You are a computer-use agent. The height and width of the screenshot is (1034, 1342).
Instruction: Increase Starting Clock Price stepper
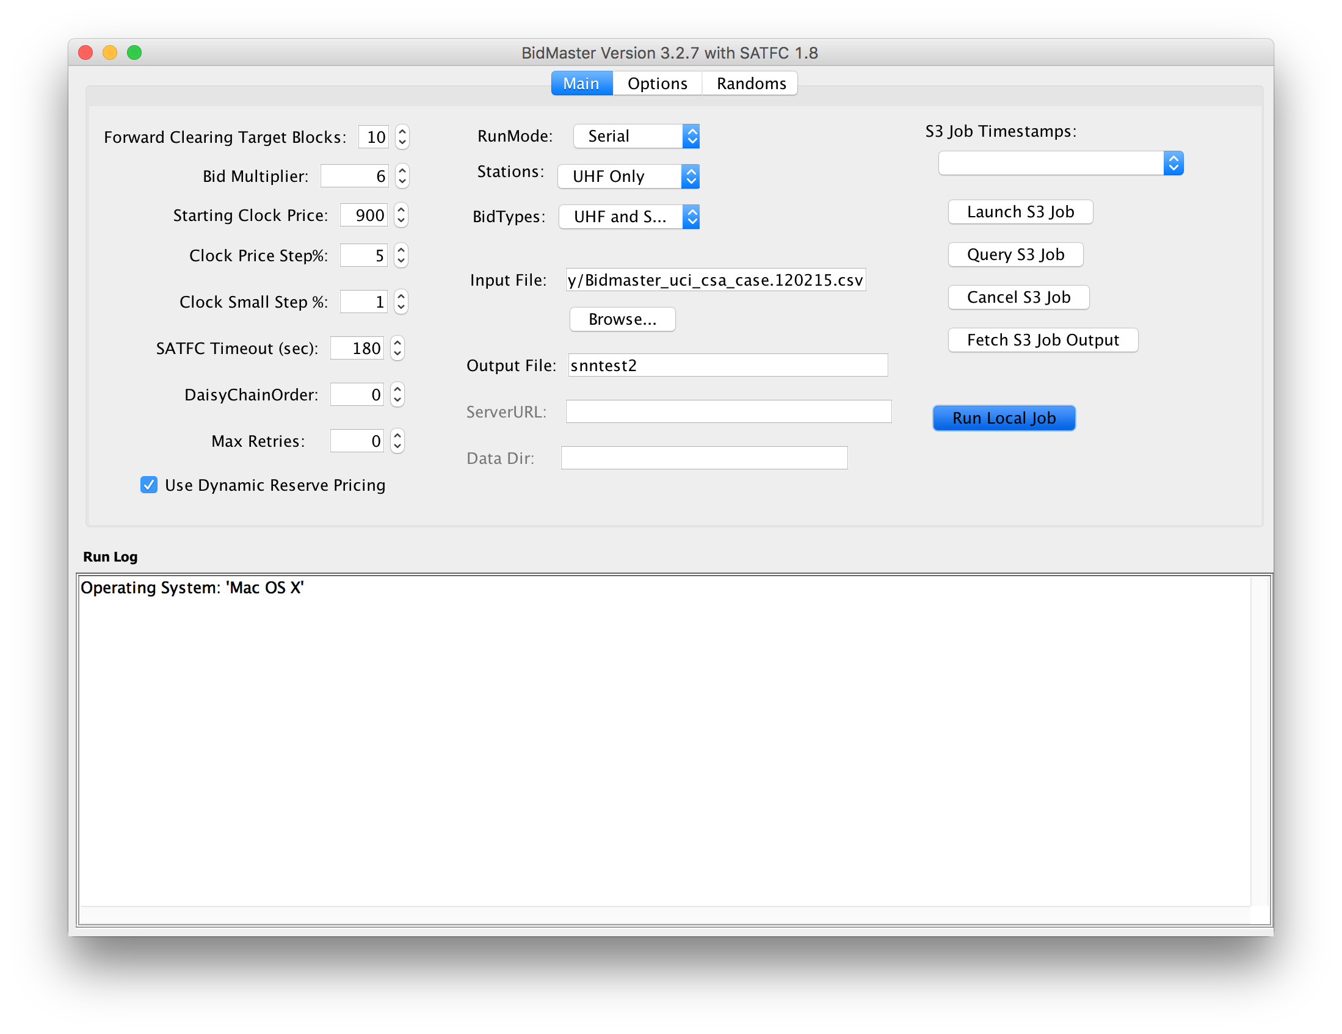click(401, 209)
